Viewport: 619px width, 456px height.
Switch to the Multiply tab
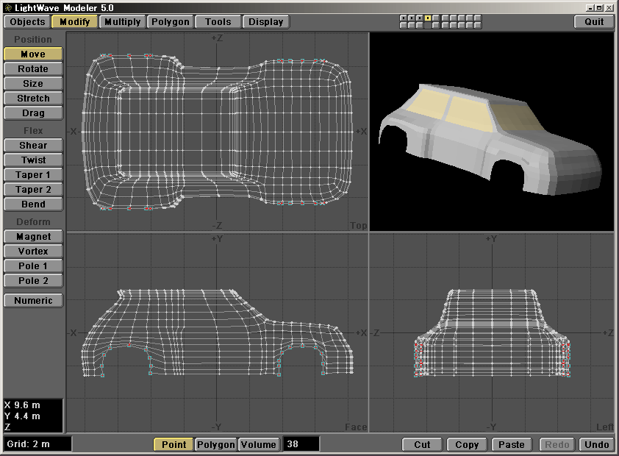click(122, 22)
